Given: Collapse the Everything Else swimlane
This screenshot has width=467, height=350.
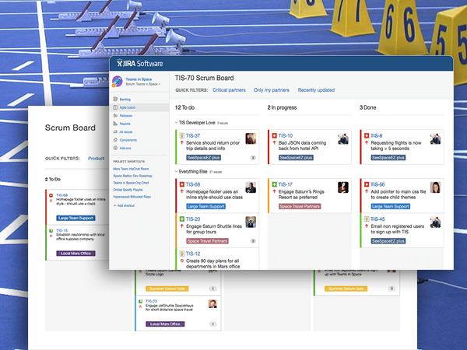Looking at the screenshot, I should [x=176, y=171].
